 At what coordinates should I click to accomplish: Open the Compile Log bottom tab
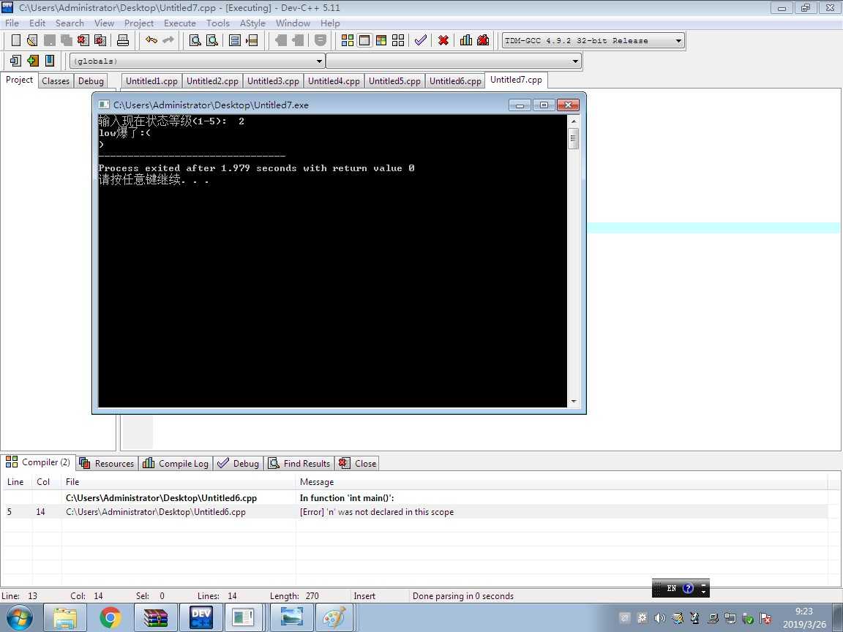pos(176,463)
